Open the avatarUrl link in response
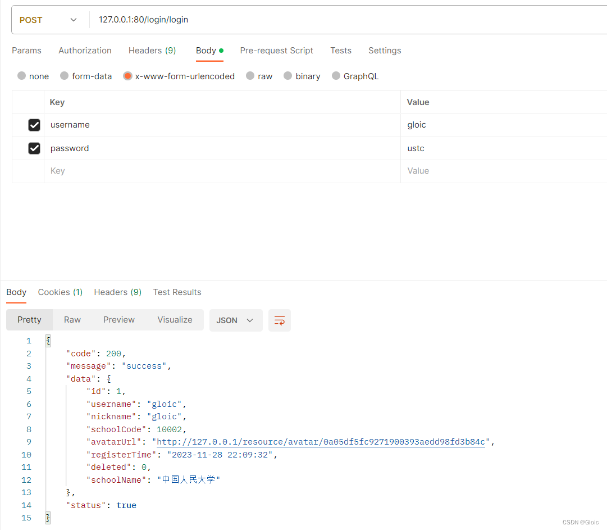 coord(321,442)
